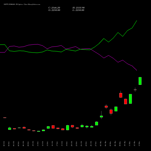Select the 13 Feb date label
This screenshot has width=151, height=151.
[x=47, y=144]
